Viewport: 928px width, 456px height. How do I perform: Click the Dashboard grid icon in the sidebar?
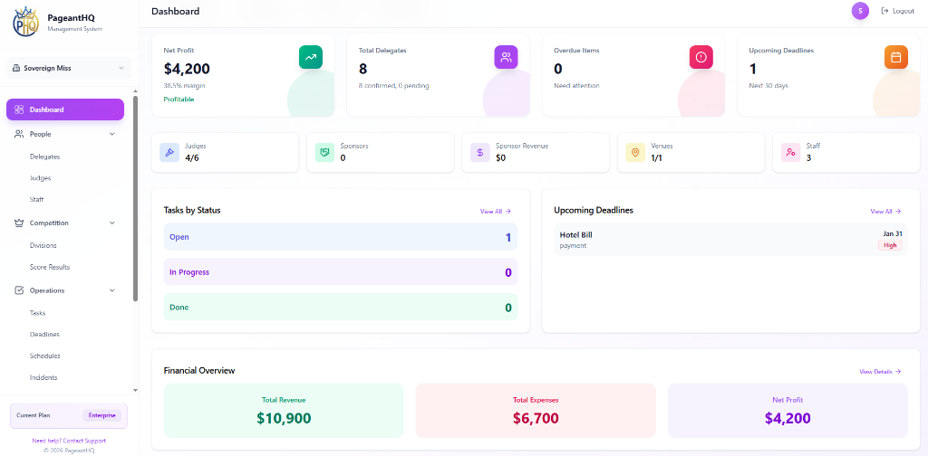(x=19, y=109)
